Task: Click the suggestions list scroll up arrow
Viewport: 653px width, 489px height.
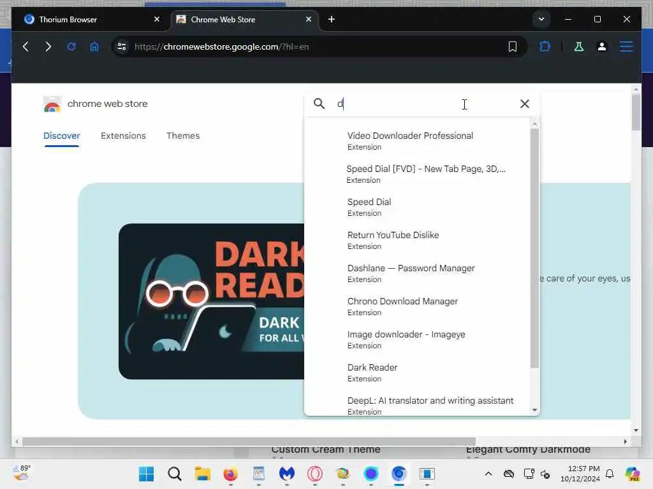Action: pos(535,124)
